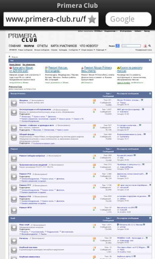
Task: Click forum icon for Ремонт (общие вопросы)
Action: pos(14,158)
